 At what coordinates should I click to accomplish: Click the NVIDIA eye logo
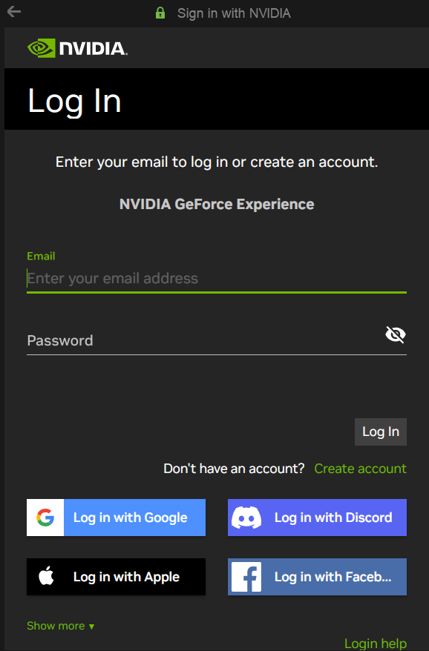click(x=41, y=48)
